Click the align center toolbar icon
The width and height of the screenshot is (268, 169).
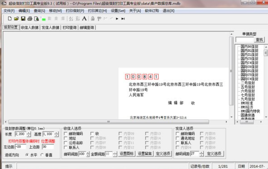[56, 19]
